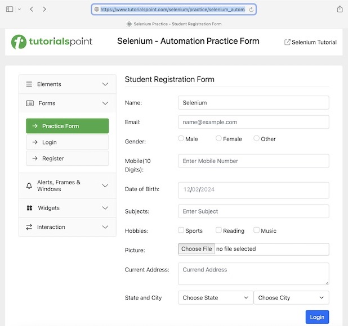Viewport: 348px width, 326px height.
Task: Click the Safari sidebar toggle icon
Action: tap(10, 9)
